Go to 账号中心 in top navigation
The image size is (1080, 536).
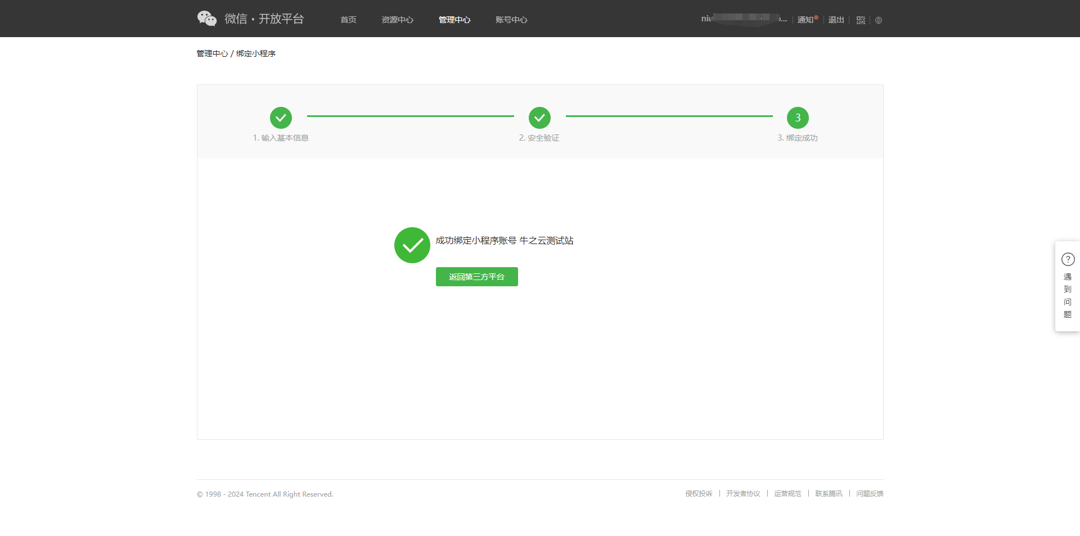coord(511,20)
